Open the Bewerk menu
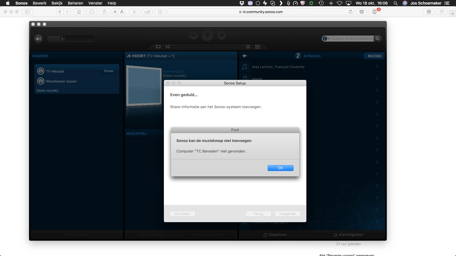This screenshot has height=256, width=456. pos(40,3)
